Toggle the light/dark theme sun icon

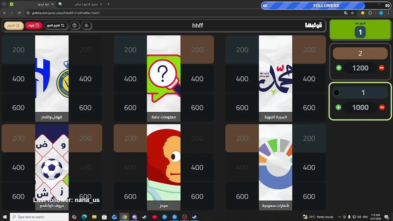86,25
